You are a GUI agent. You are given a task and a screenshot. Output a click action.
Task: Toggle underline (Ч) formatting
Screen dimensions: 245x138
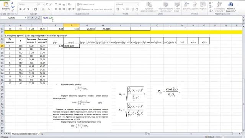(x=28, y=9)
